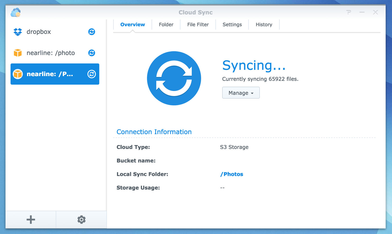Switch to the Overview tab

click(132, 25)
